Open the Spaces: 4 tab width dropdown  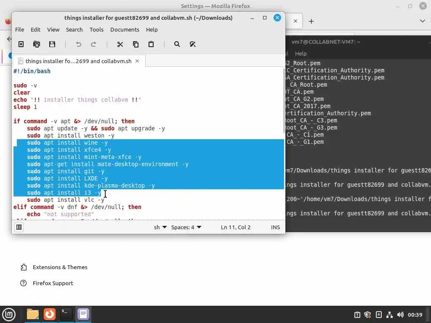pyautogui.click(x=186, y=227)
